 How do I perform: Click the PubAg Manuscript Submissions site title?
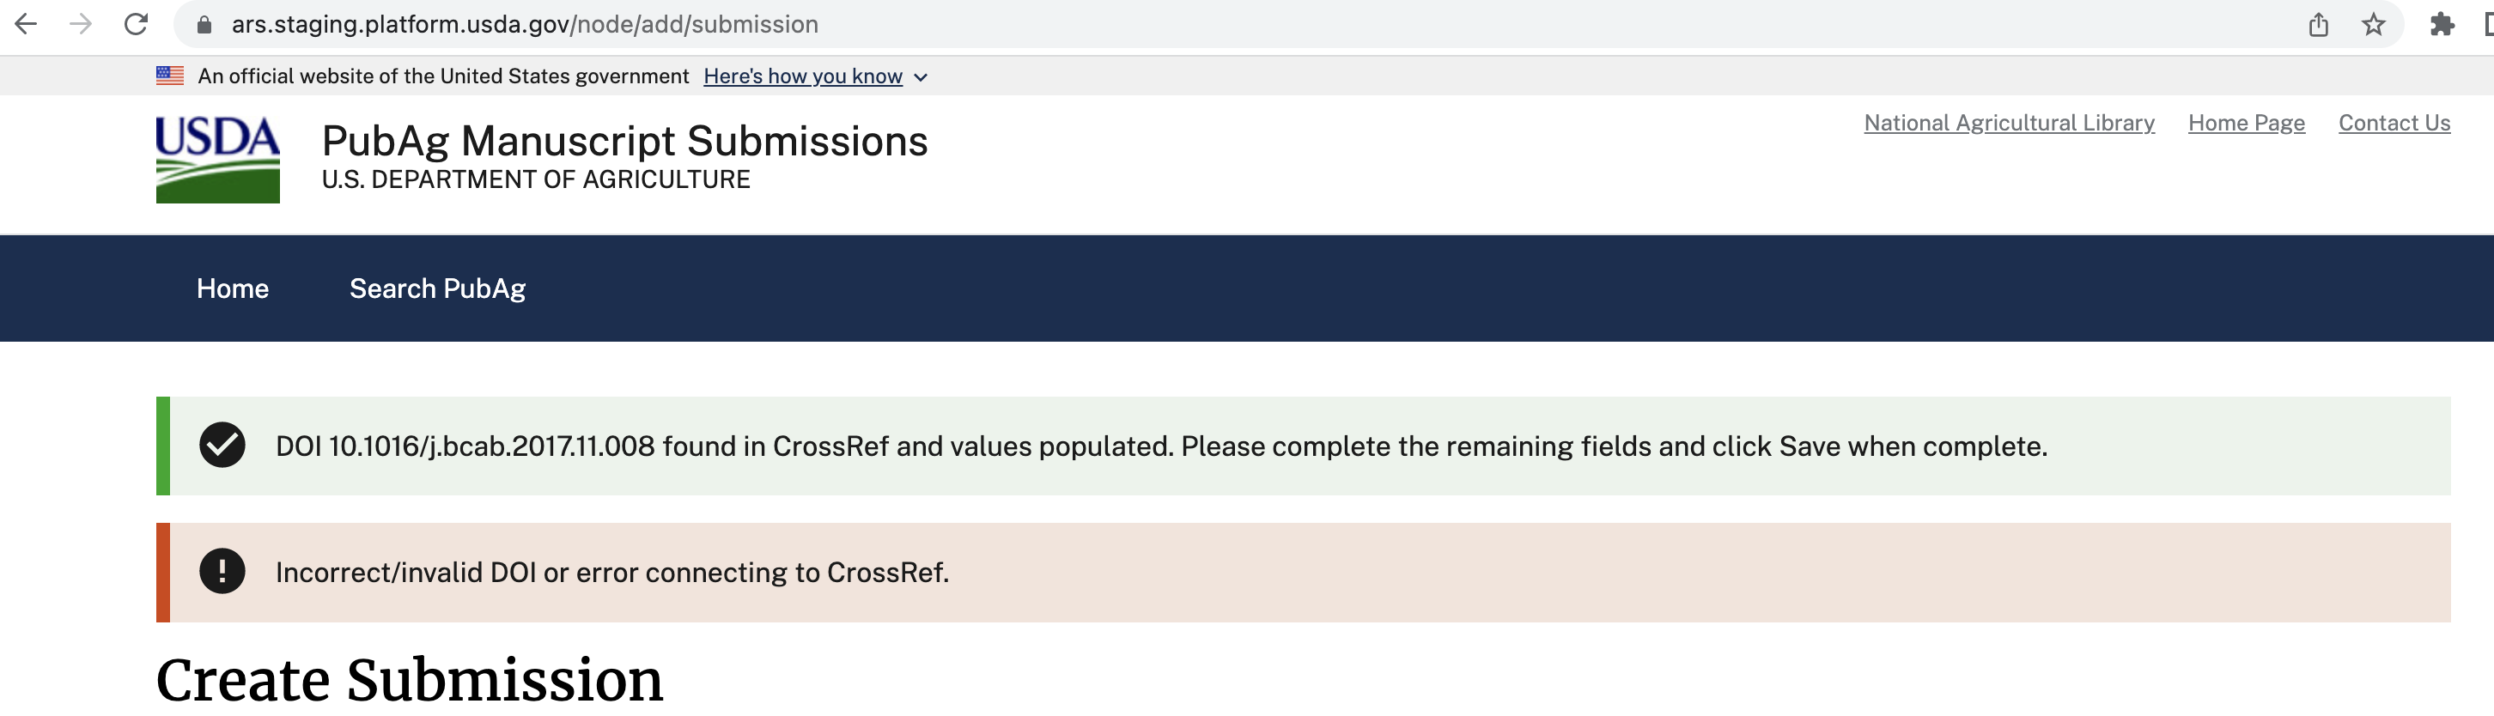coord(624,142)
